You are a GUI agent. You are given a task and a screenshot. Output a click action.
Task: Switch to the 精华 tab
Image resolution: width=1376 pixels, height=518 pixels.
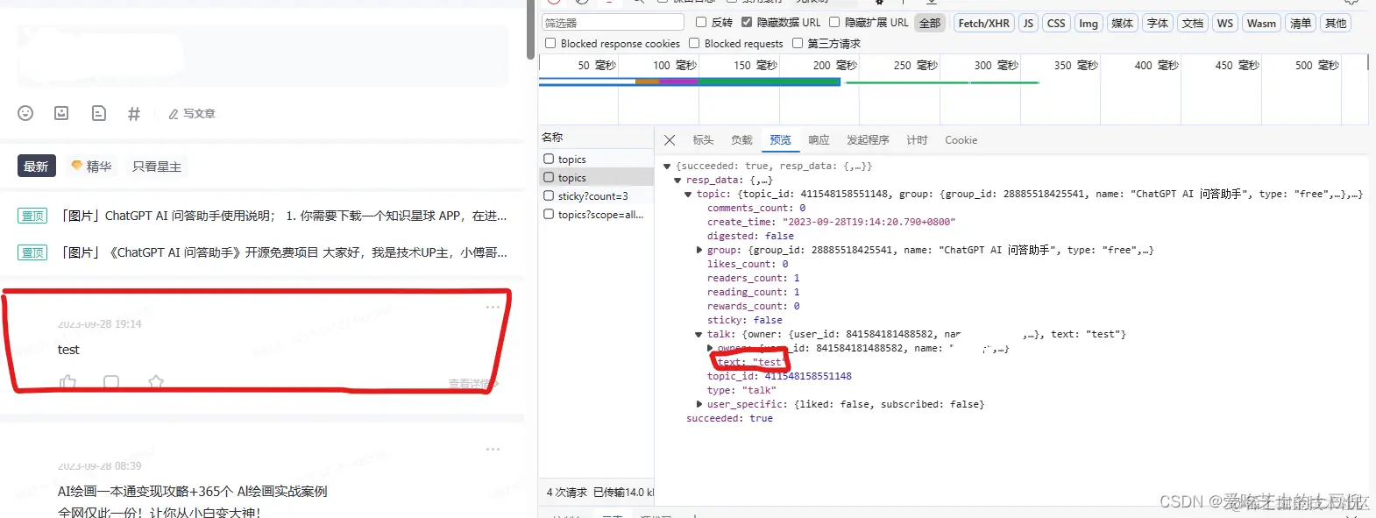point(91,166)
